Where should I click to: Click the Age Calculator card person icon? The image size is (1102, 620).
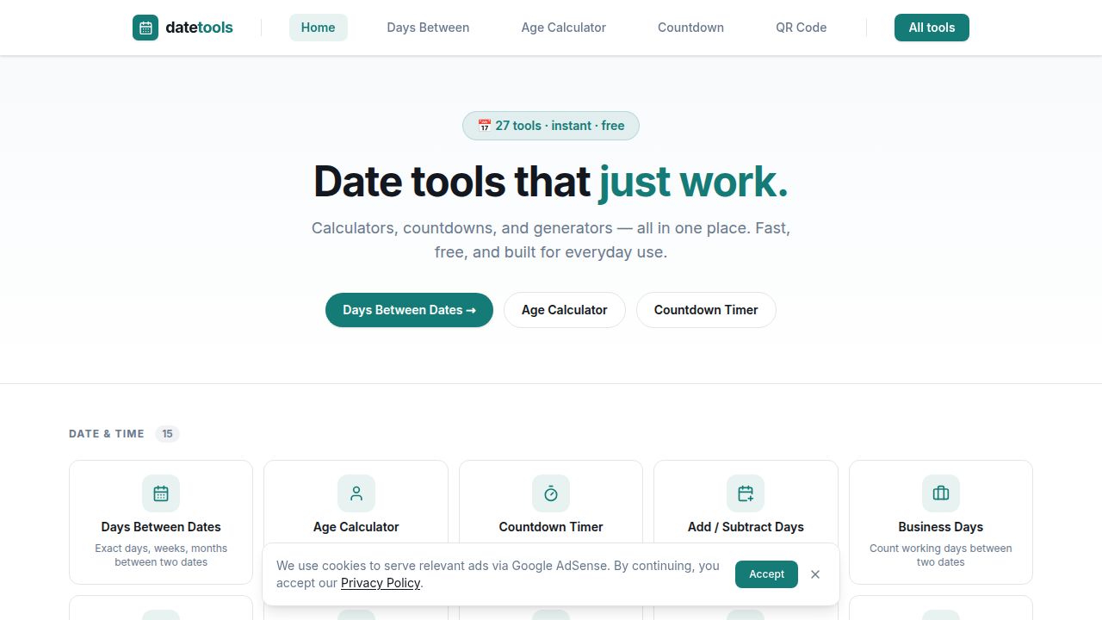pos(356,493)
